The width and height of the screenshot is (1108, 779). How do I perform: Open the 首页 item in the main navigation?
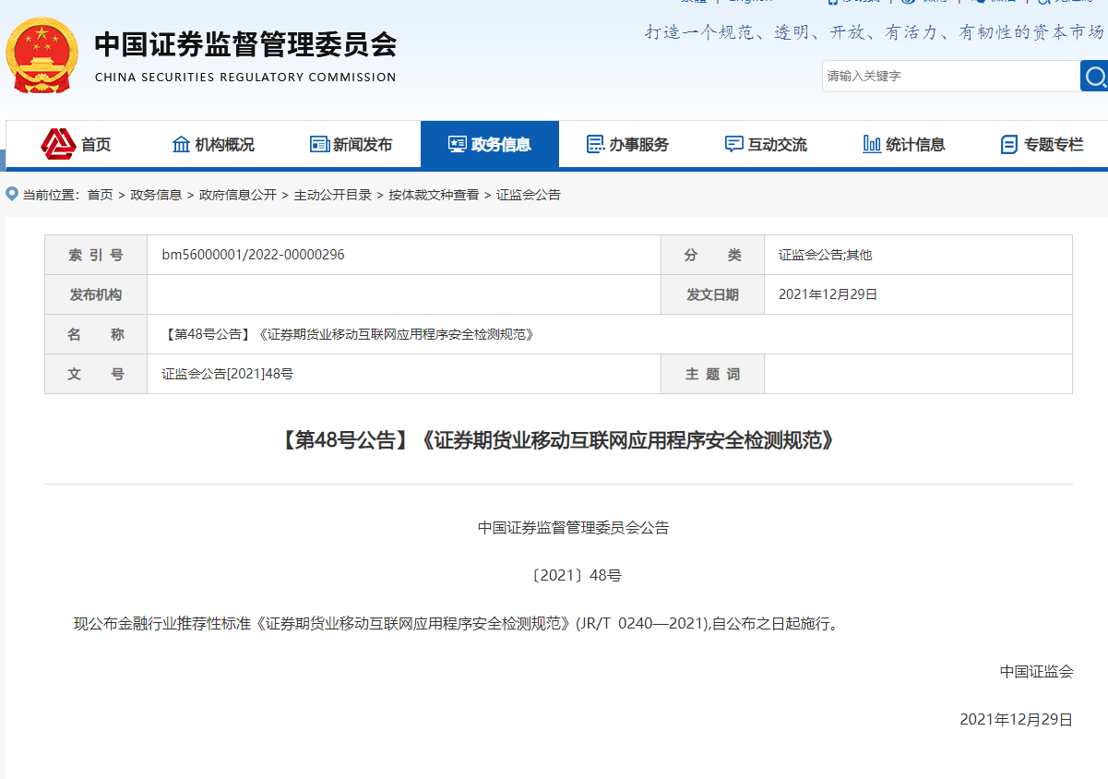96,145
